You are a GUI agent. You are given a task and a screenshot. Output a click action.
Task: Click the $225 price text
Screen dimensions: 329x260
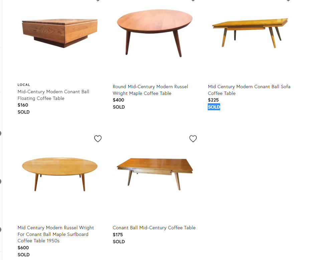[x=213, y=100]
